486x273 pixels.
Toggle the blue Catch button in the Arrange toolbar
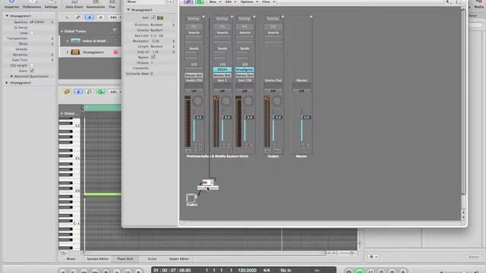(90, 17)
